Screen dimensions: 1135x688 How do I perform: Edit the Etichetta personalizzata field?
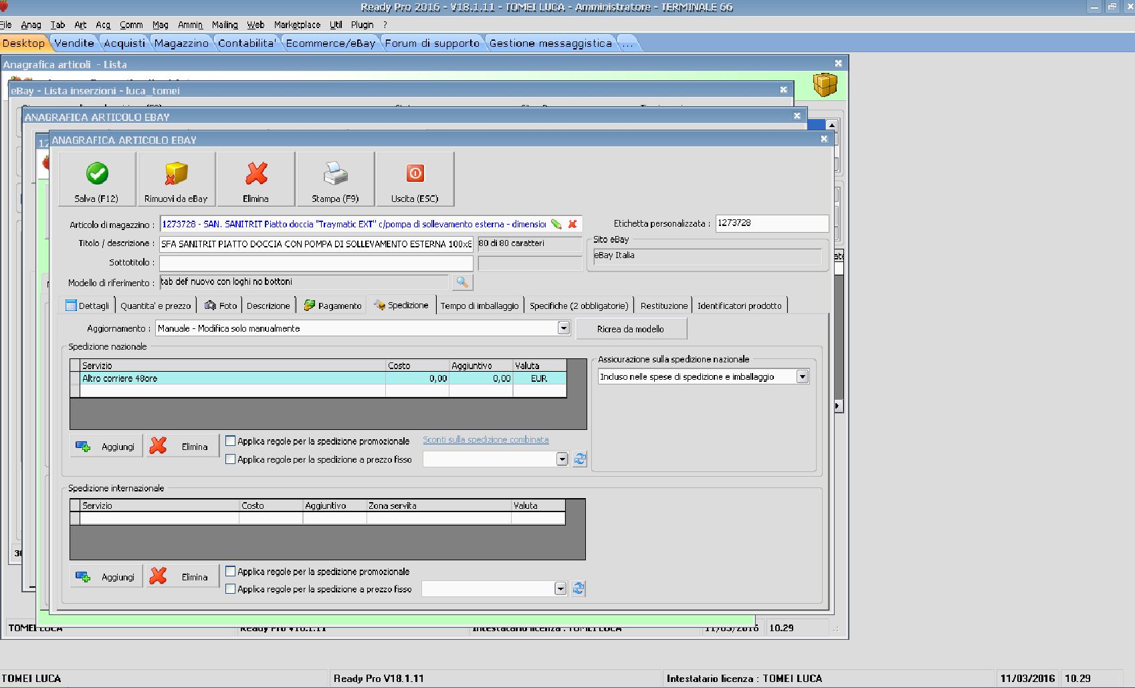772,223
